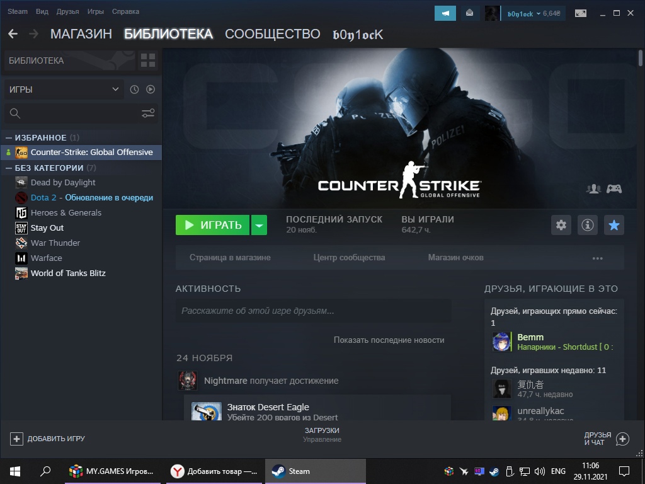Image resolution: width=645 pixels, height=484 pixels.
Task: Click the multiplayer friends icon on banner
Action: coord(593,189)
